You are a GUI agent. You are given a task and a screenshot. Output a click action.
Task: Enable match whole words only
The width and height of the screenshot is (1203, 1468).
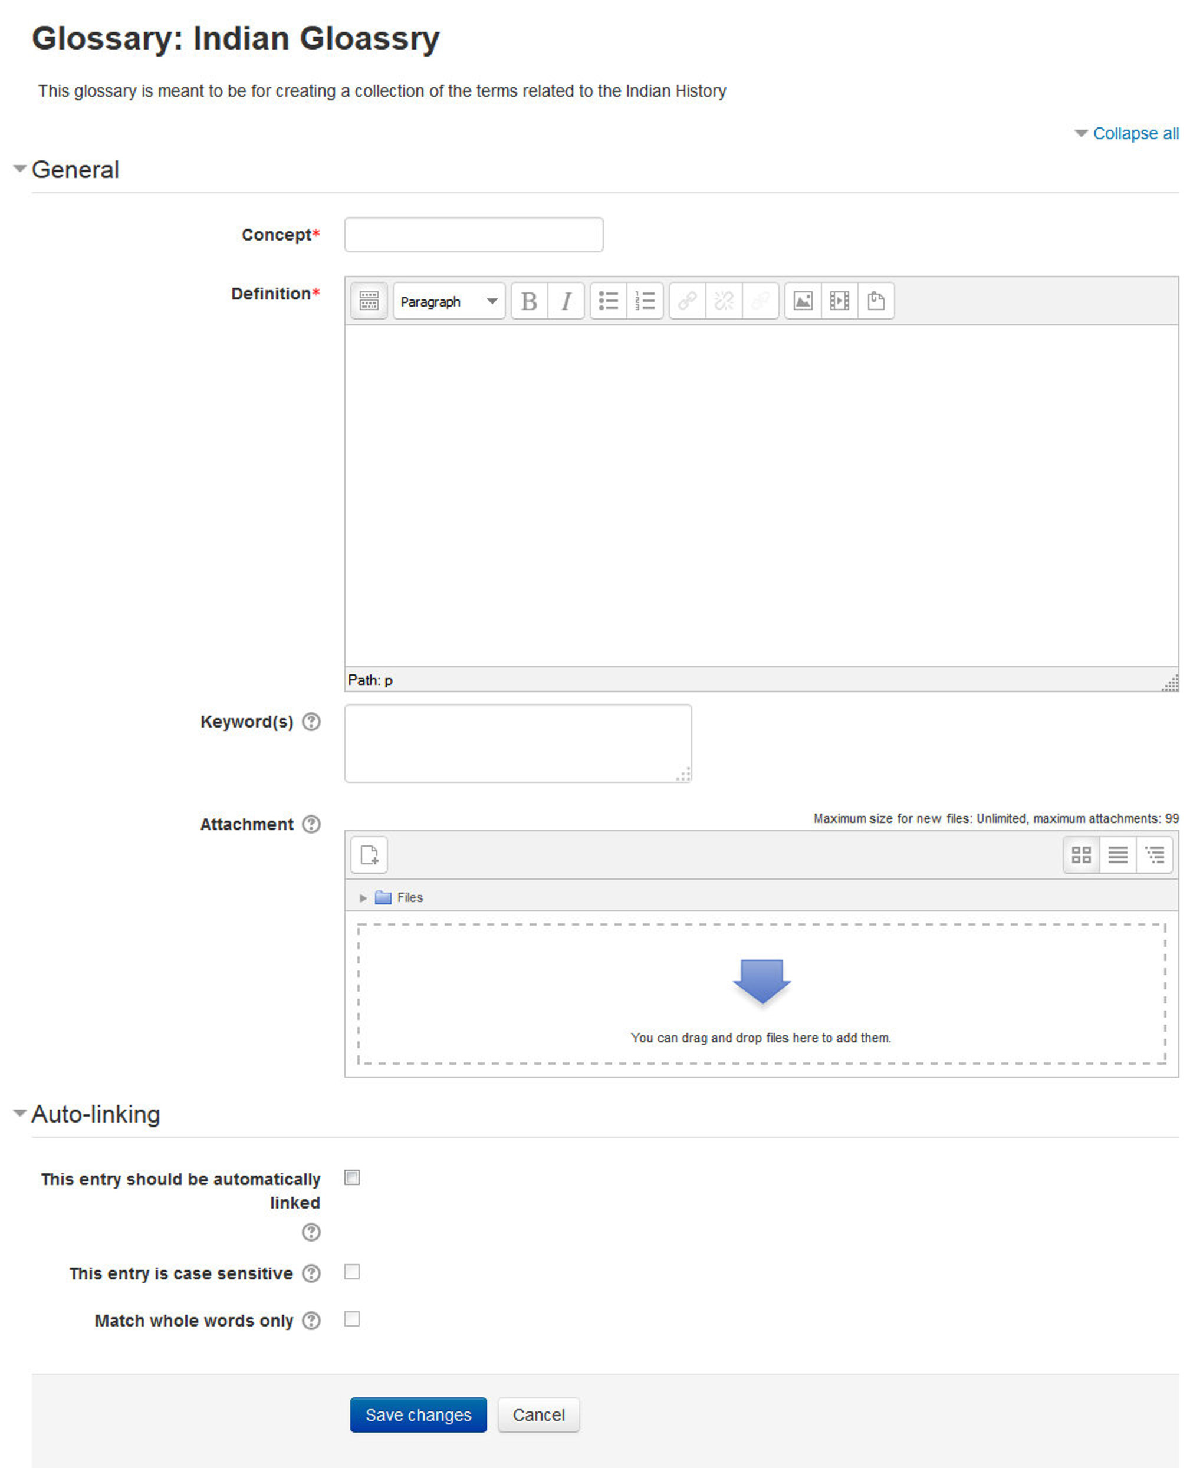coord(352,1319)
